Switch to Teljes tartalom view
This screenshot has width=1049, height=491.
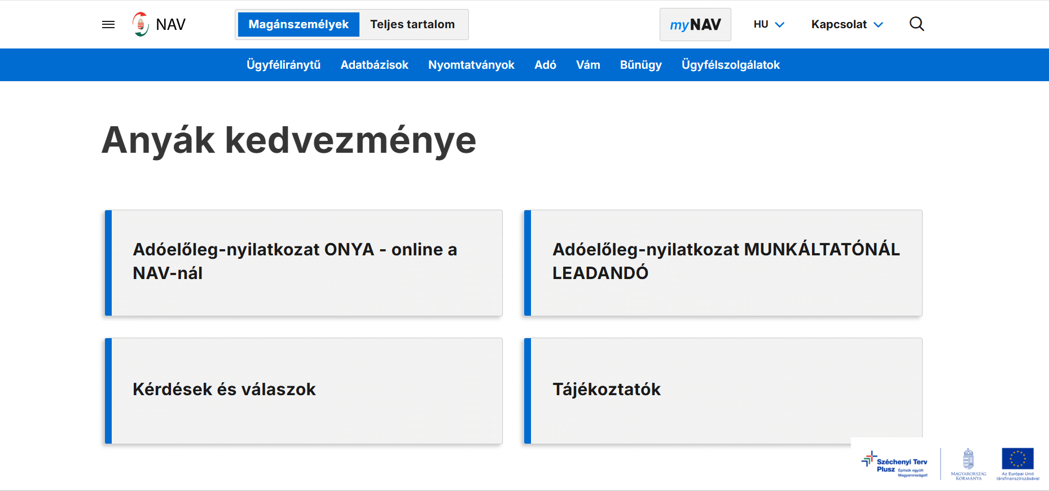point(412,25)
